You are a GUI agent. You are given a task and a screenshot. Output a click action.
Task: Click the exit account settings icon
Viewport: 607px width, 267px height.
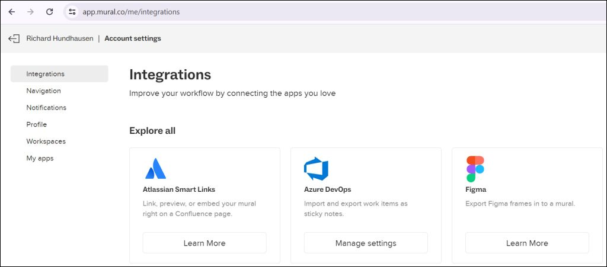click(14, 38)
